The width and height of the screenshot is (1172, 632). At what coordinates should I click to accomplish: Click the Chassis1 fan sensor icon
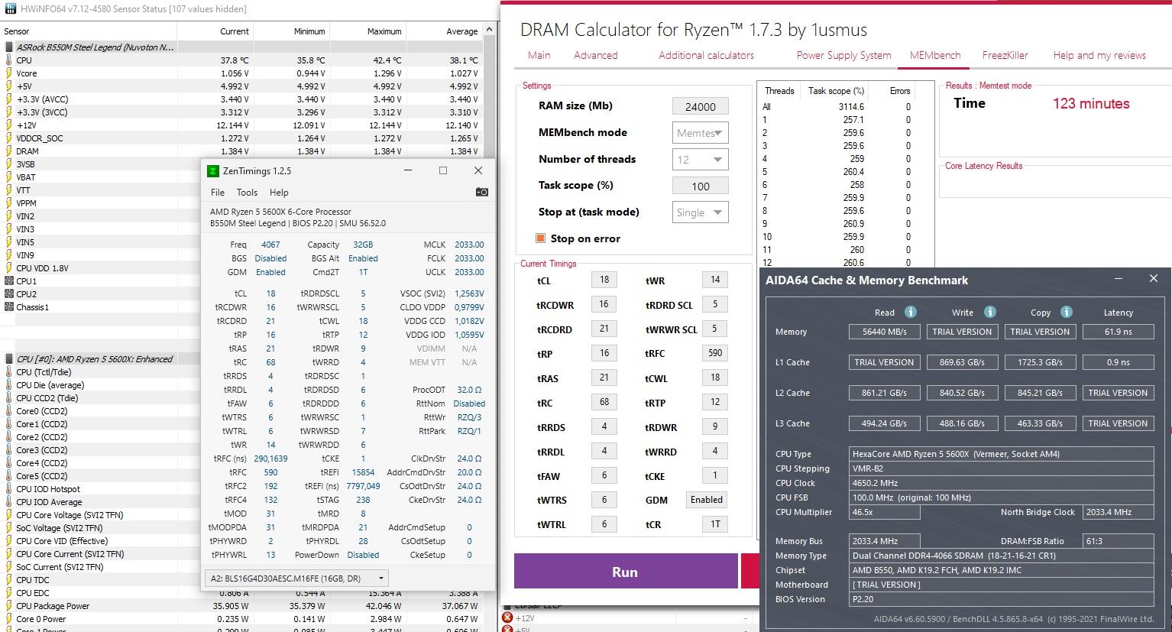tap(8, 307)
